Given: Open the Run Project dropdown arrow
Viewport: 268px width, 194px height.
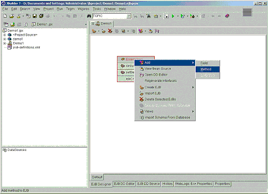Looking at the screenshot, I should 178,16.
